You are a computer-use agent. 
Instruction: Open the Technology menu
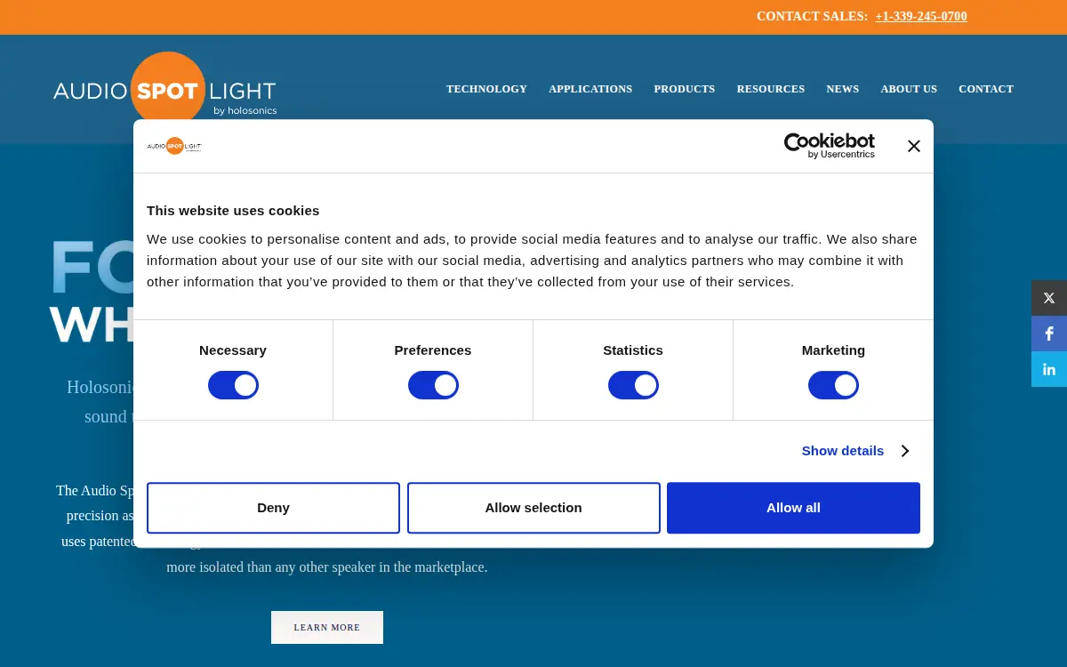point(486,89)
